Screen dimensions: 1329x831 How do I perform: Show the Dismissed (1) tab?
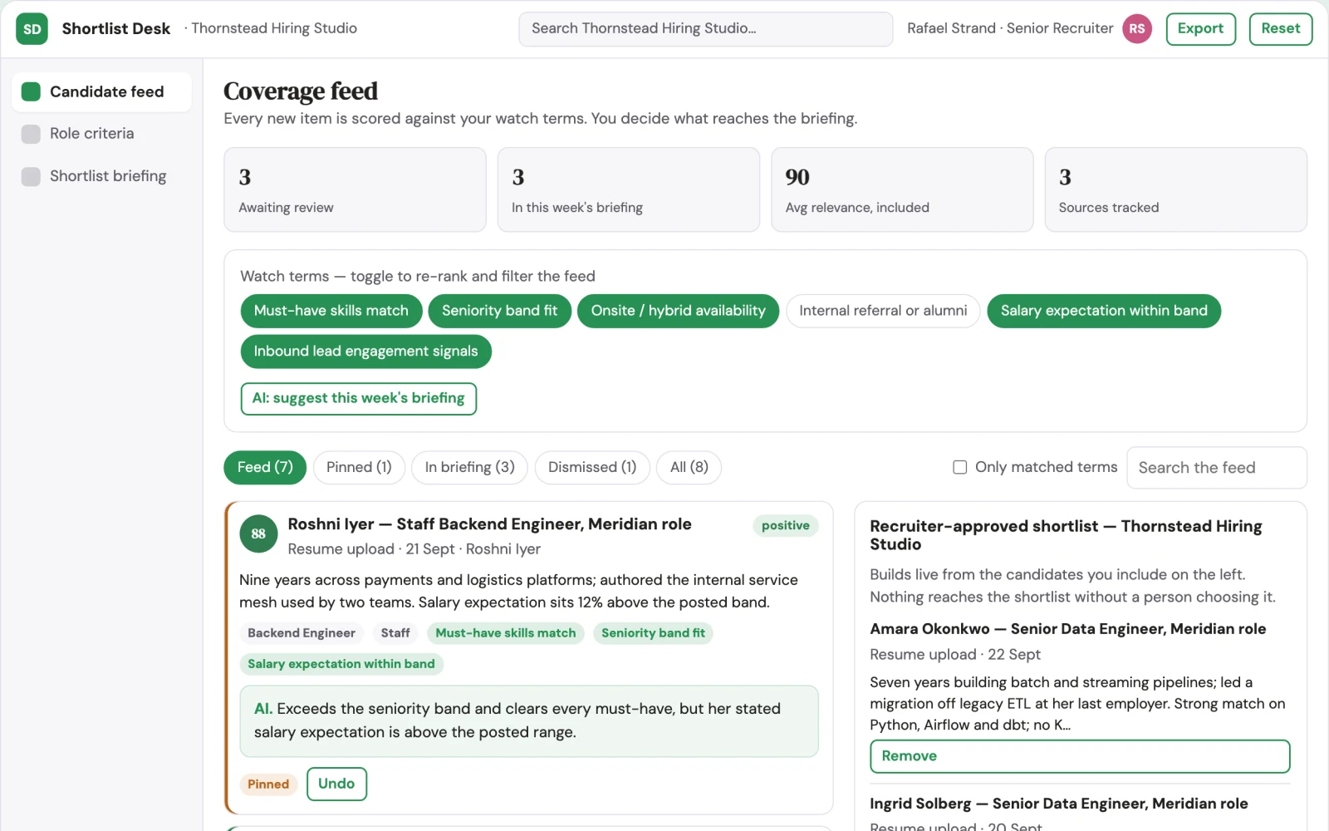592,467
